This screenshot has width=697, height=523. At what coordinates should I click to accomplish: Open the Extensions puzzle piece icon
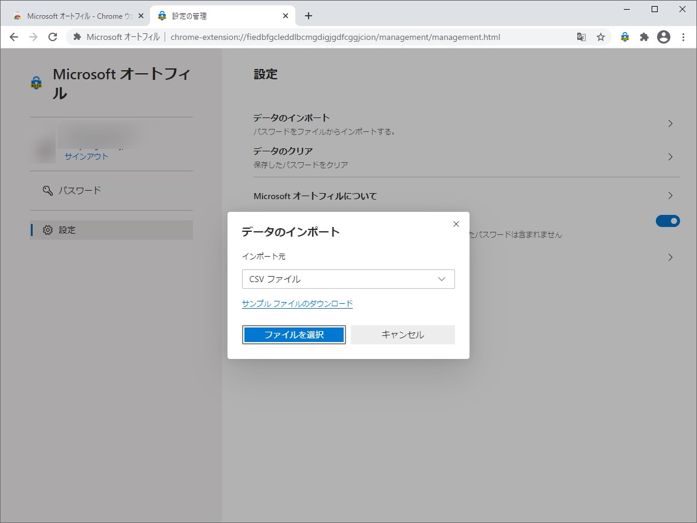coord(644,37)
